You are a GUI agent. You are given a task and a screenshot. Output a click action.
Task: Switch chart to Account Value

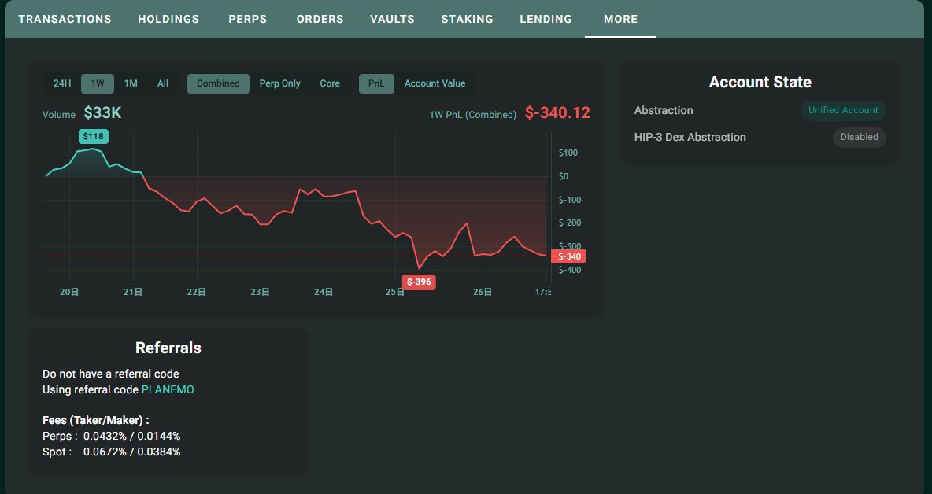[x=435, y=83]
